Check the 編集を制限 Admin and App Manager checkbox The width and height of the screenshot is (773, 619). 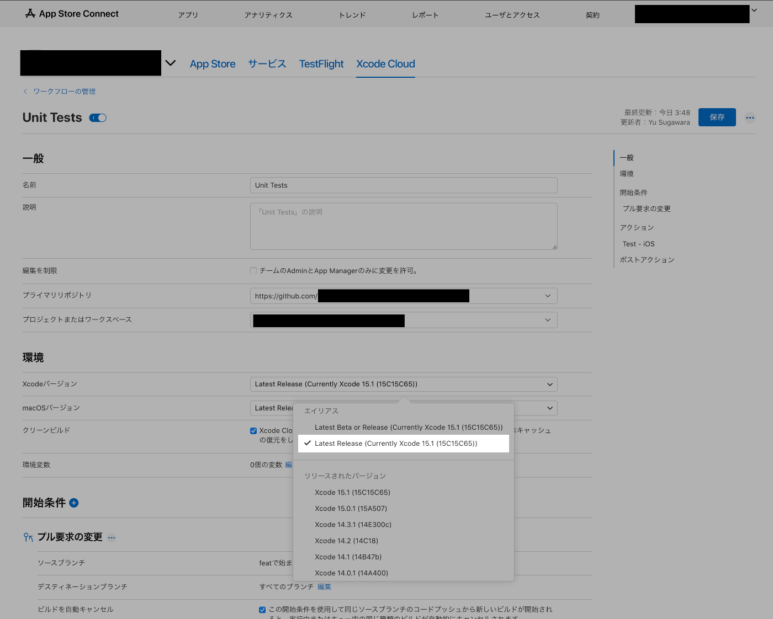253,270
